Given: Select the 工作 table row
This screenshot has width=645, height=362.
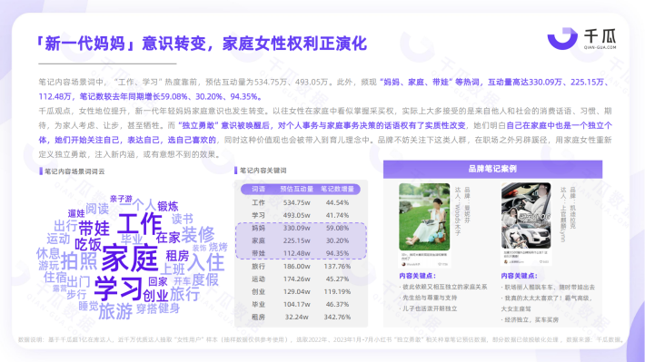Looking at the screenshot, I should [x=301, y=202].
